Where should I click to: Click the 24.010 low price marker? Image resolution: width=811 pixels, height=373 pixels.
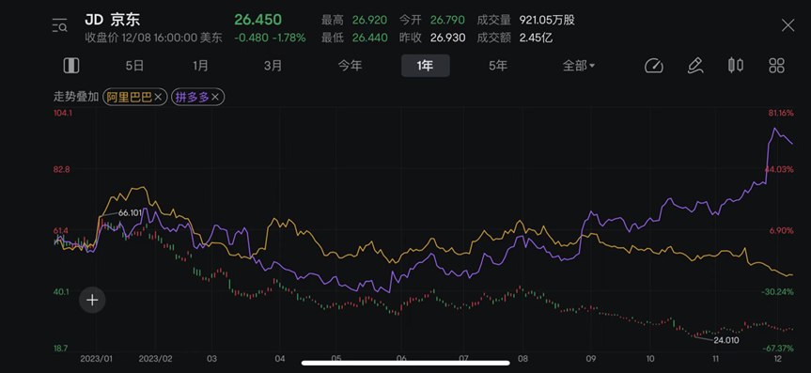click(726, 340)
